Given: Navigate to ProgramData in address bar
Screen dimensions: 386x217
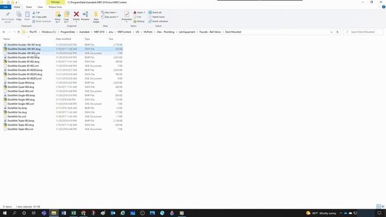Looking at the screenshot, I should [x=68, y=32].
